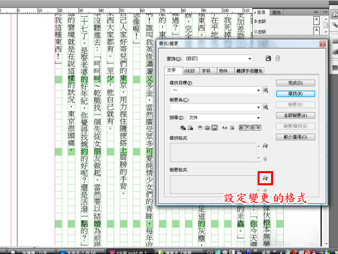Switch to 未命名-1 taskbar window
The height and width of the screenshot is (254, 338).
(80, 252)
